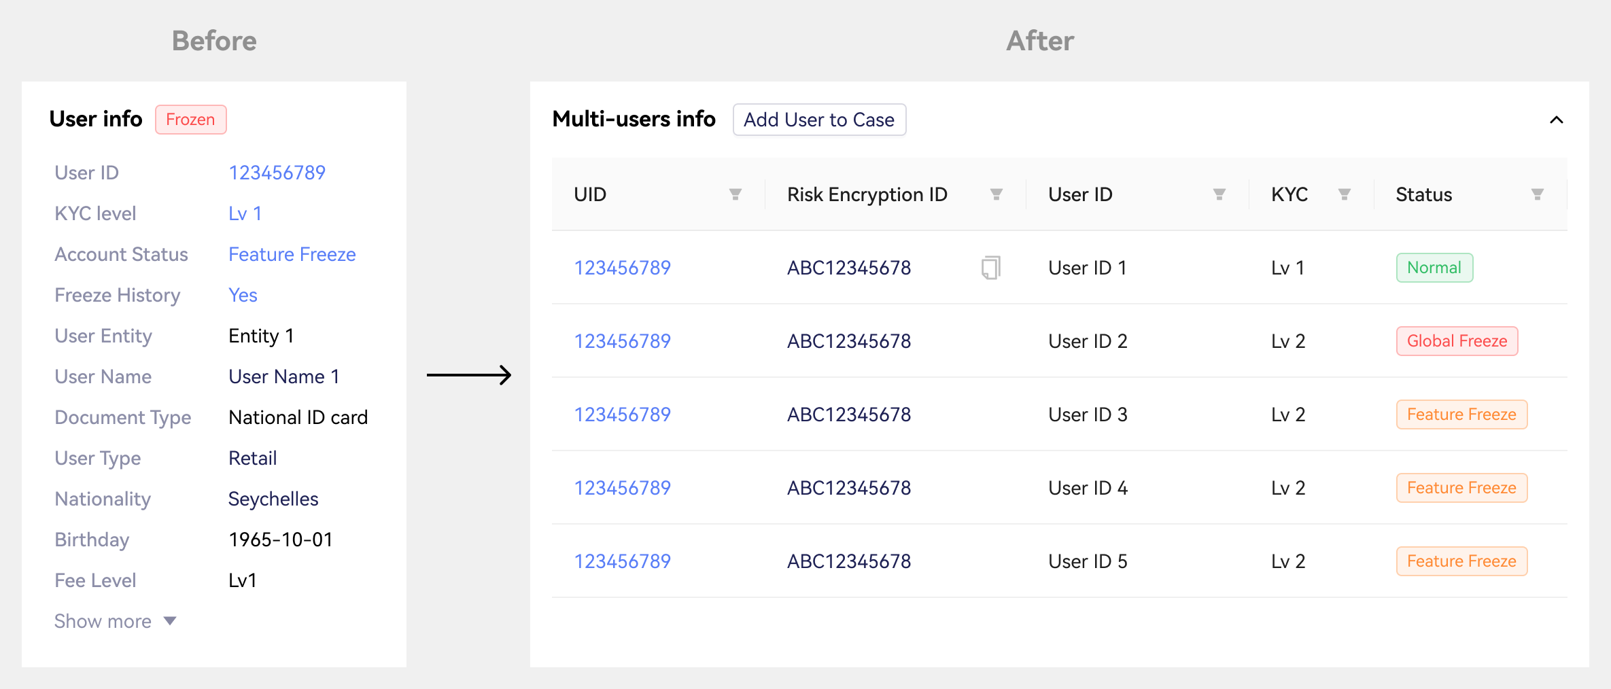The width and height of the screenshot is (1611, 689).
Task: Open the User ID column filter
Action: 1219,194
